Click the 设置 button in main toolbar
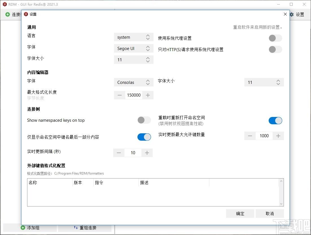The image size is (311, 235). (x=297, y=14)
